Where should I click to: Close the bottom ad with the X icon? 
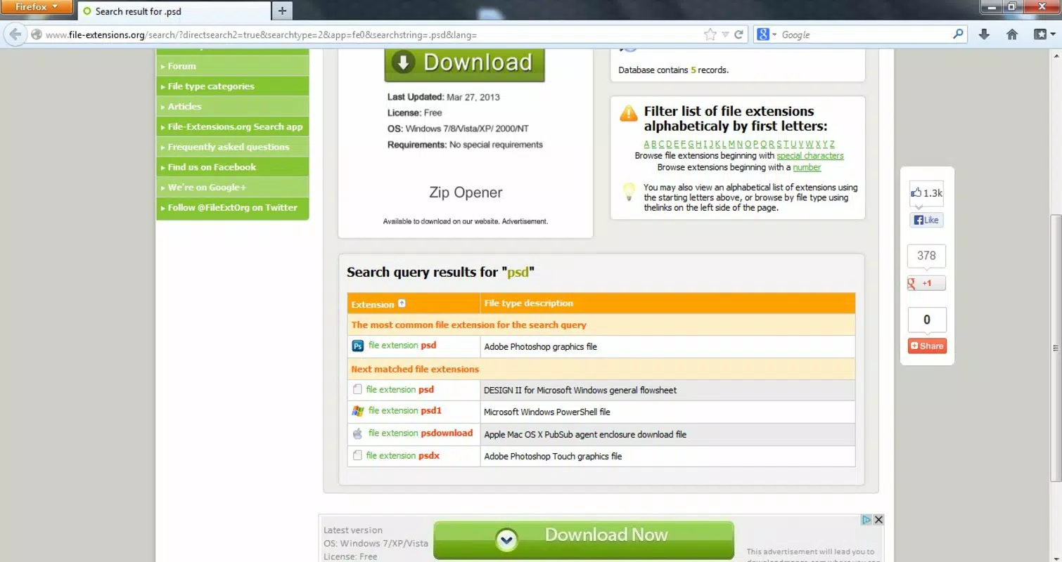878,520
